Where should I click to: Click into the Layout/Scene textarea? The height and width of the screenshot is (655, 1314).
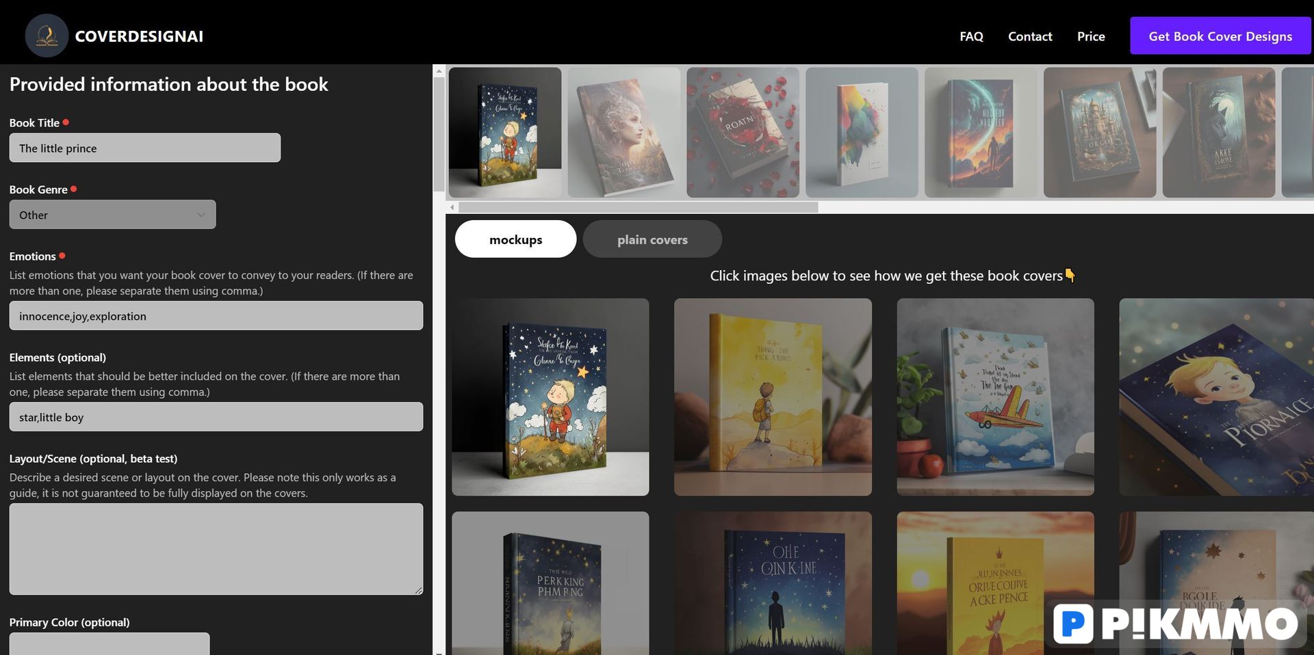[x=216, y=549]
